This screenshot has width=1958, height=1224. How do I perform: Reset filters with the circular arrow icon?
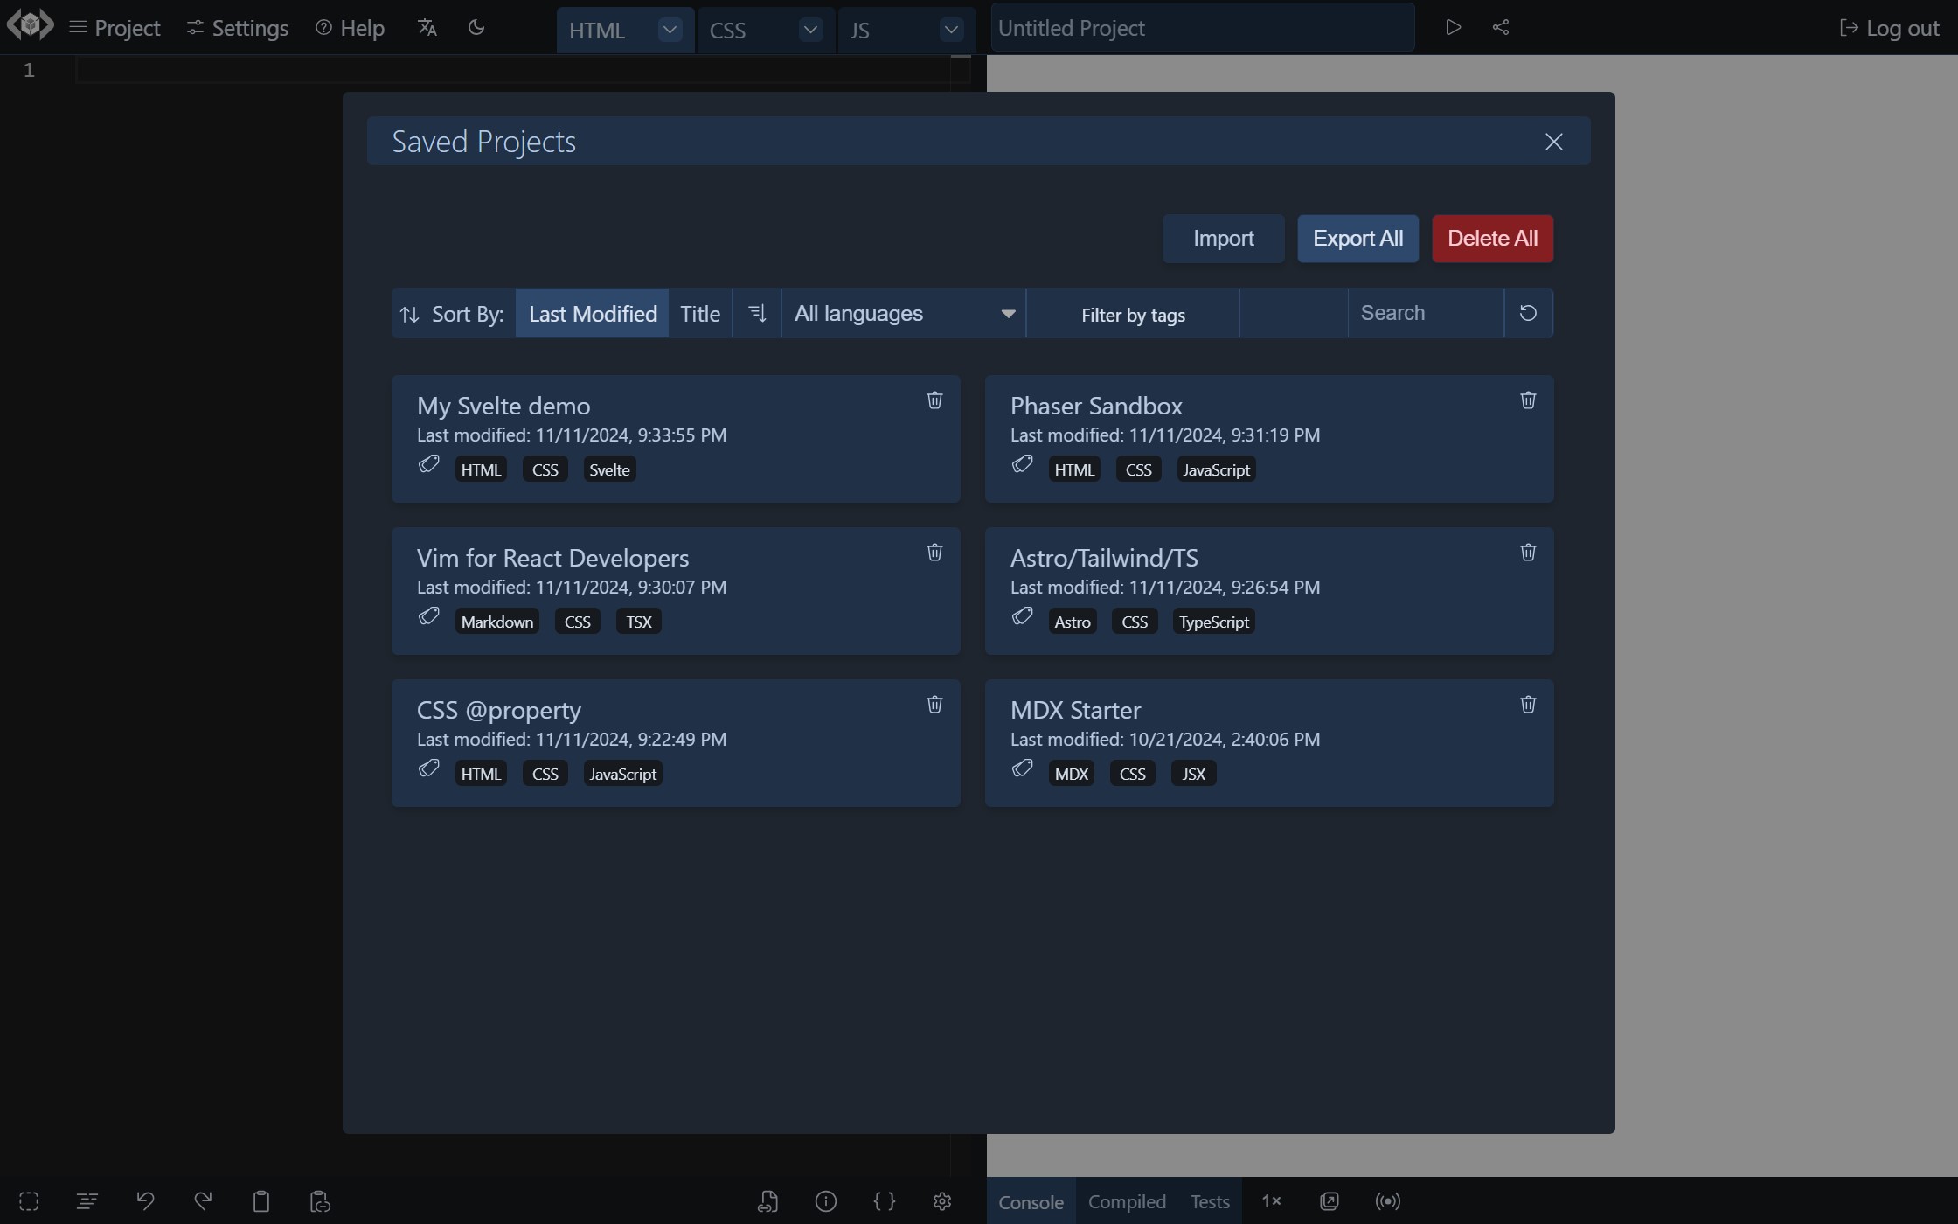[1527, 313]
